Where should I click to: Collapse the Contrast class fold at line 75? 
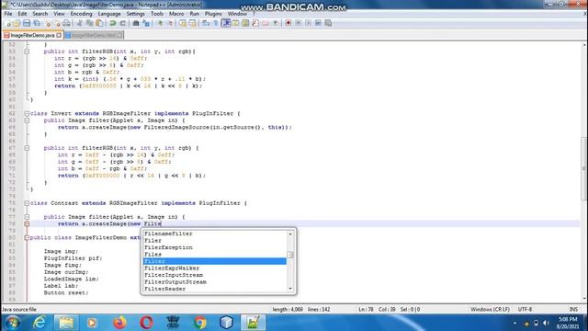pyautogui.click(x=27, y=203)
